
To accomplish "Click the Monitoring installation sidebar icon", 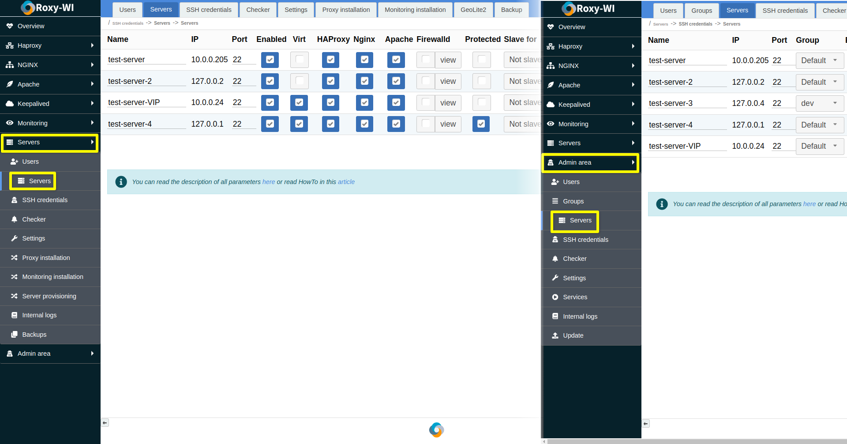I will coord(14,277).
